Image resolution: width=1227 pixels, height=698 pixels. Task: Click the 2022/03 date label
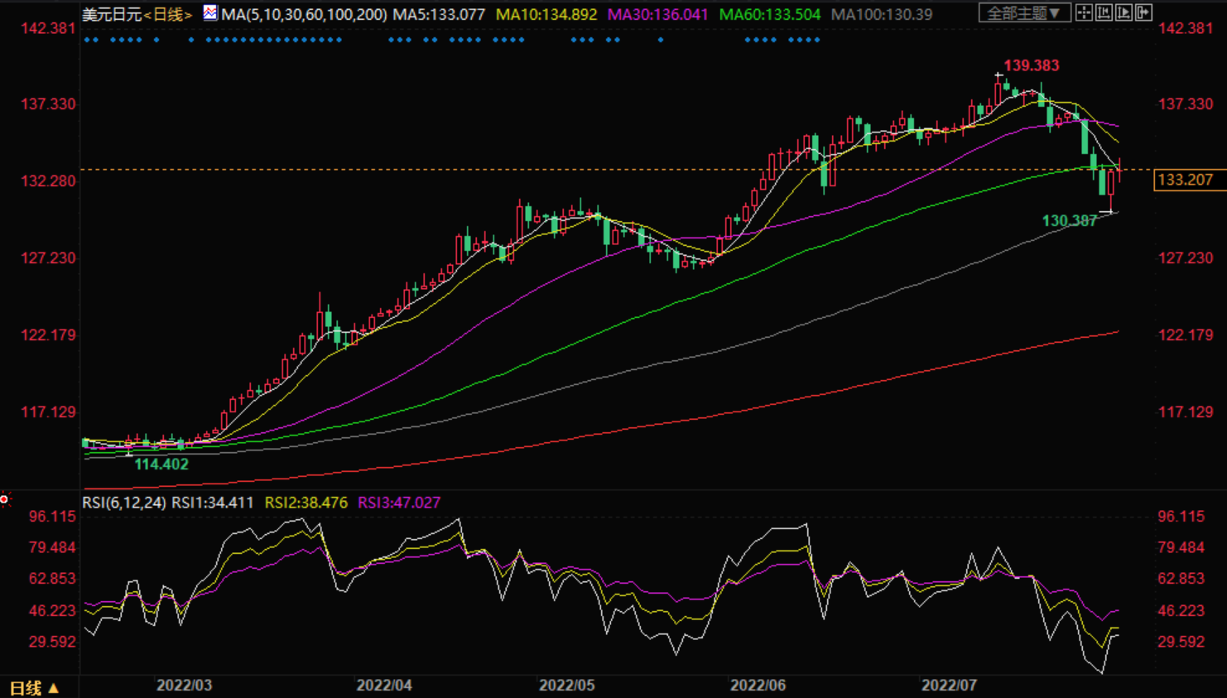point(184,686)
